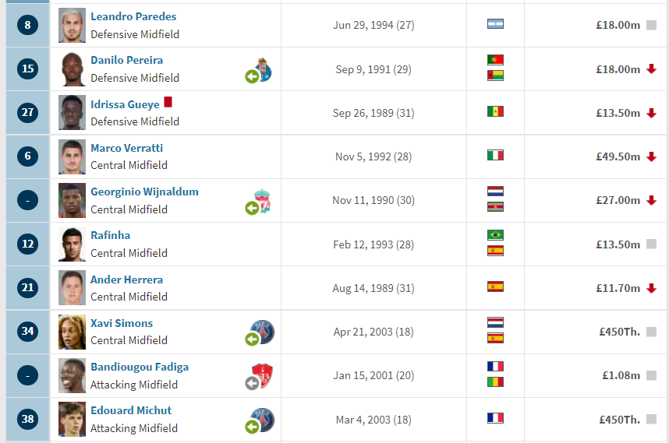
Task: Open Ander Herrera player profile link
Action: coord(127,280)
